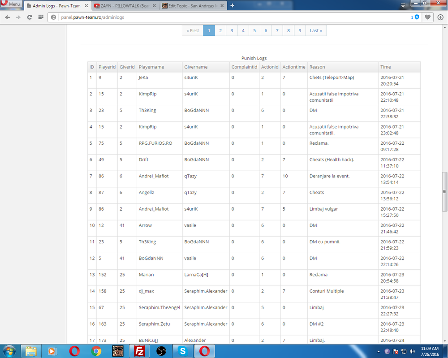
Task: Select pagination page 6
Action: (x=266, y=30)
